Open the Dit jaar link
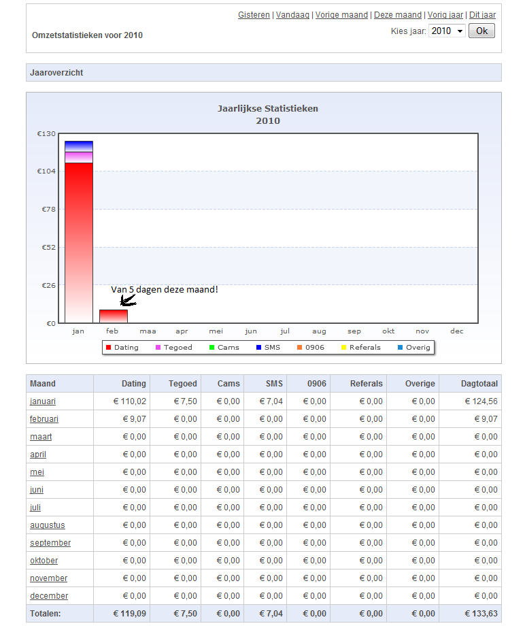Screen dimensions: 525x628 pos(483,15)
